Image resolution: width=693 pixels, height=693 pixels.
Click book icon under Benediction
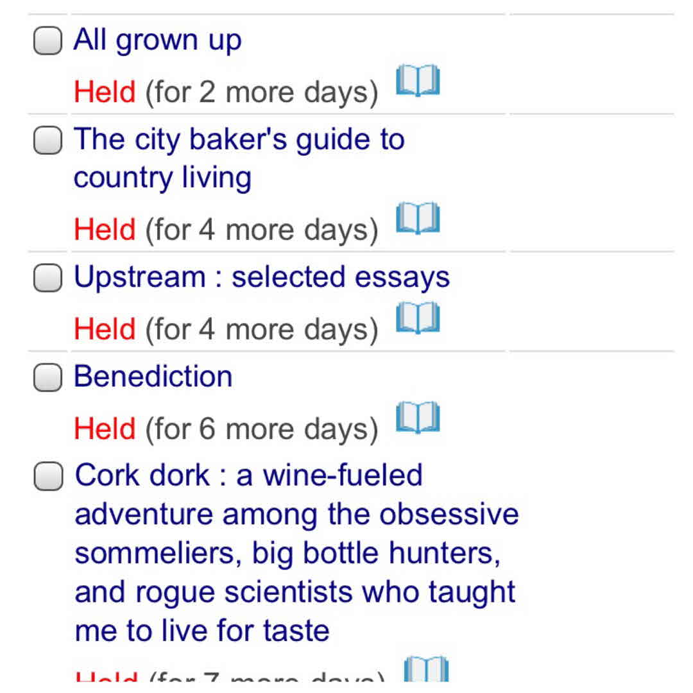point(418,418)
